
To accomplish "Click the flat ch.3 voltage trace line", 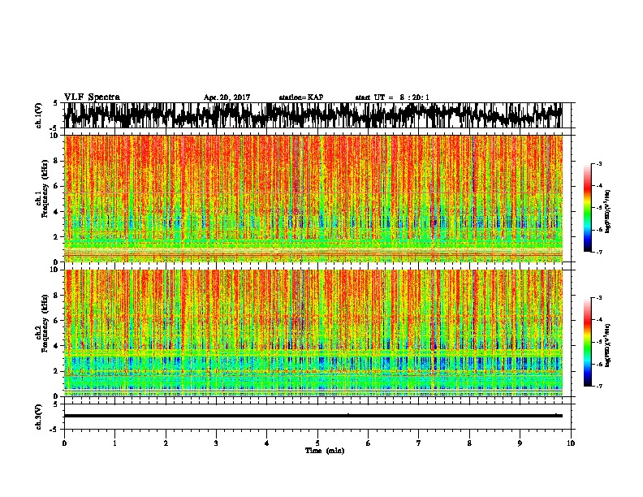I will [x=313, y=416].
